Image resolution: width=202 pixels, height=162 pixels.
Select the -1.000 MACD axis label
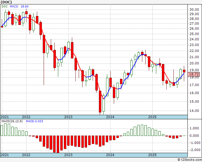[194, 143]
